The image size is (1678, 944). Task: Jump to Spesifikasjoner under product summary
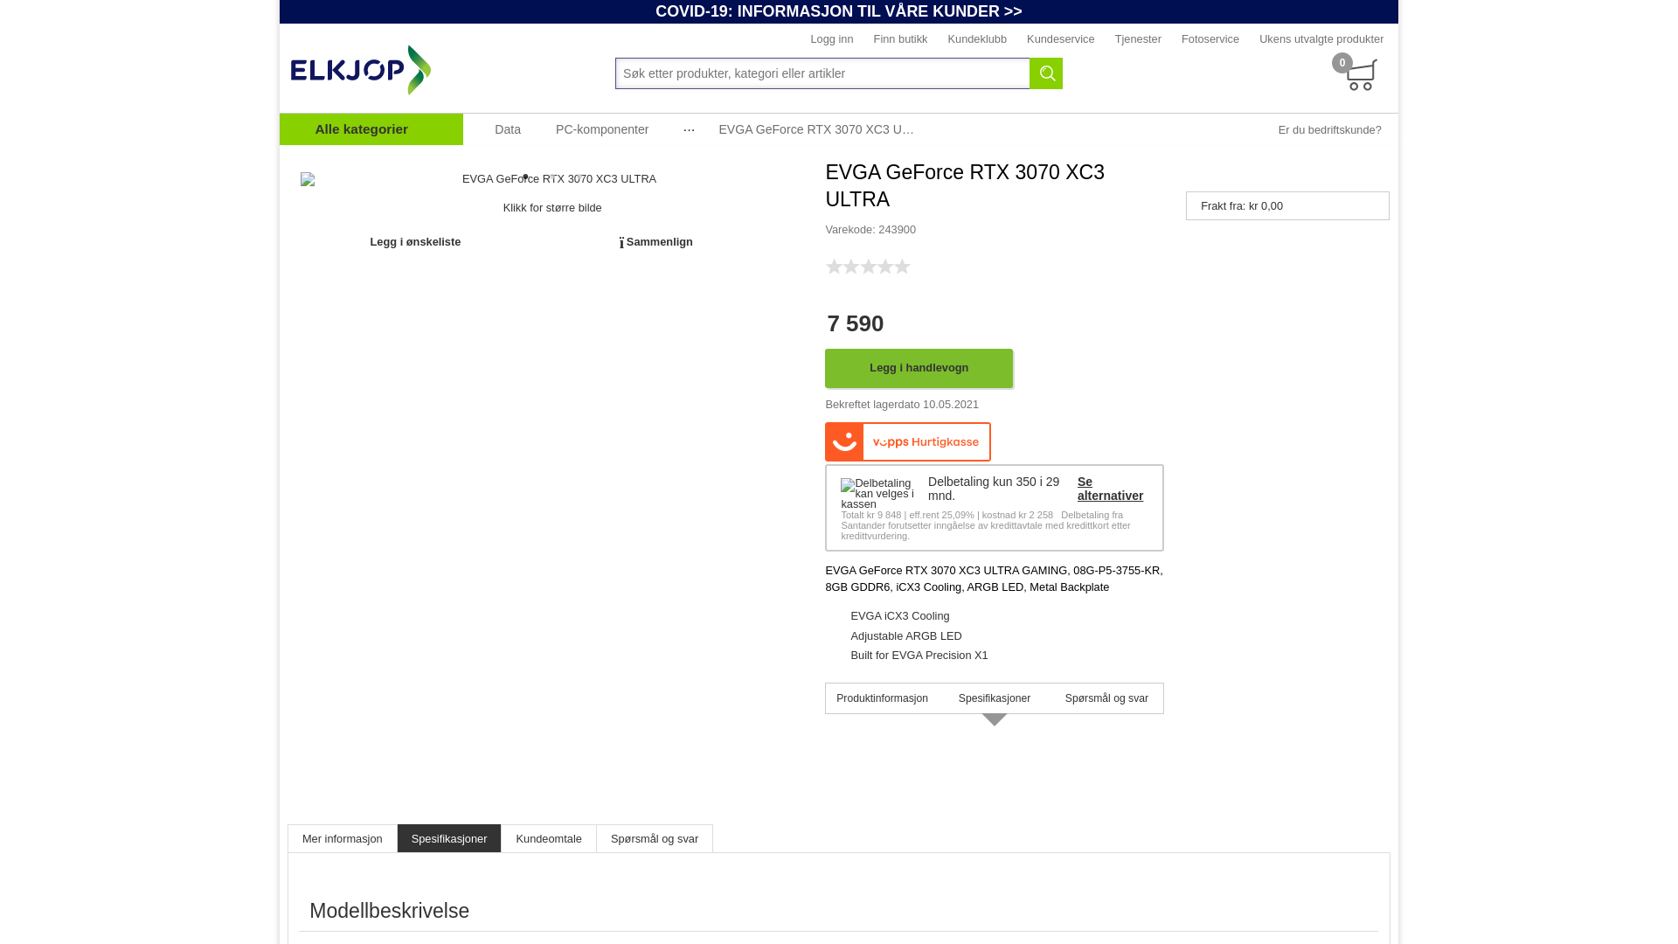(995, 698)
